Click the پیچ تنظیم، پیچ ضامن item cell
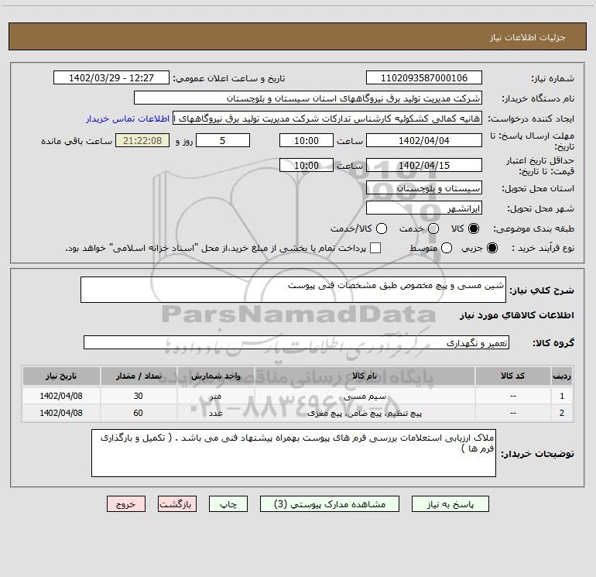 (365, 413)
